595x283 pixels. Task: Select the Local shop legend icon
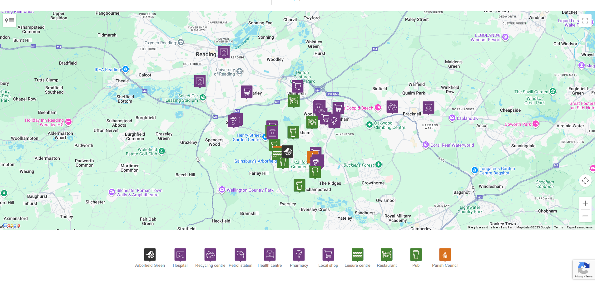[x=328, y=254]
